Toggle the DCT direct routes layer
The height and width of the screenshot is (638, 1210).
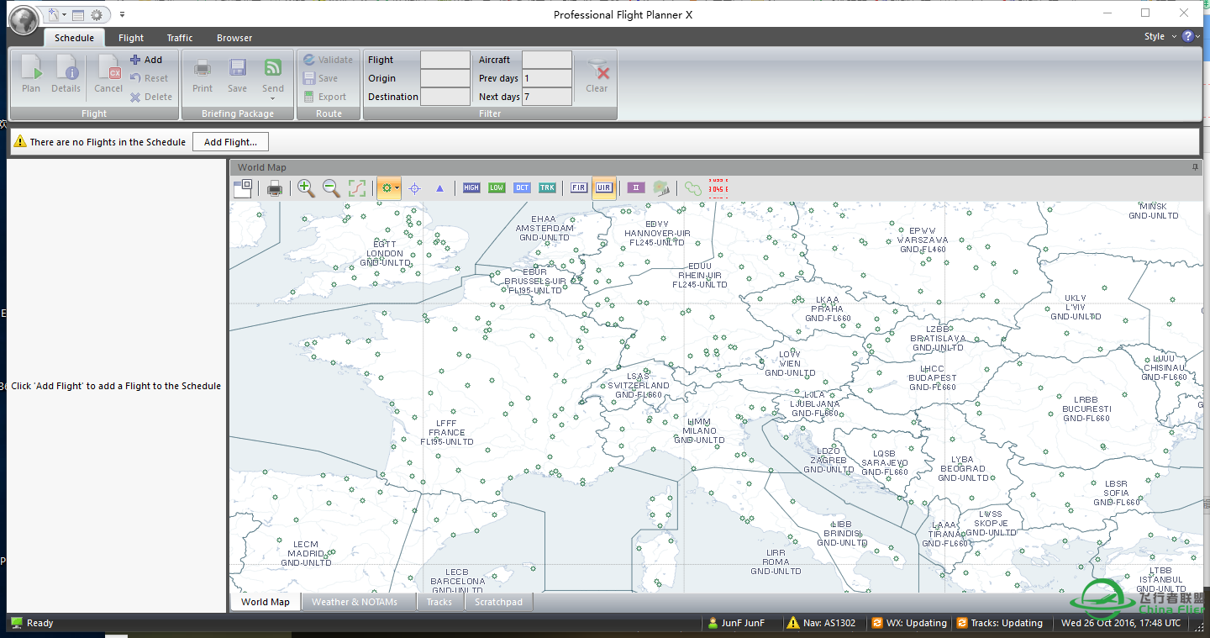pos(522,188)
